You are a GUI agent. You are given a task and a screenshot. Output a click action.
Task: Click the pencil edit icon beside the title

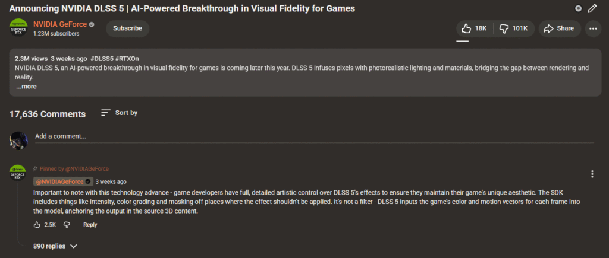tap(592, 8)
